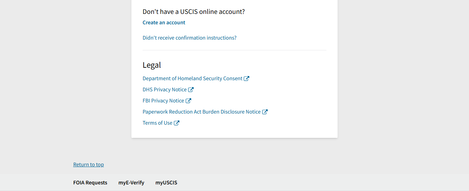
Task: Click the Legal section heading
Action: point(152,65)
